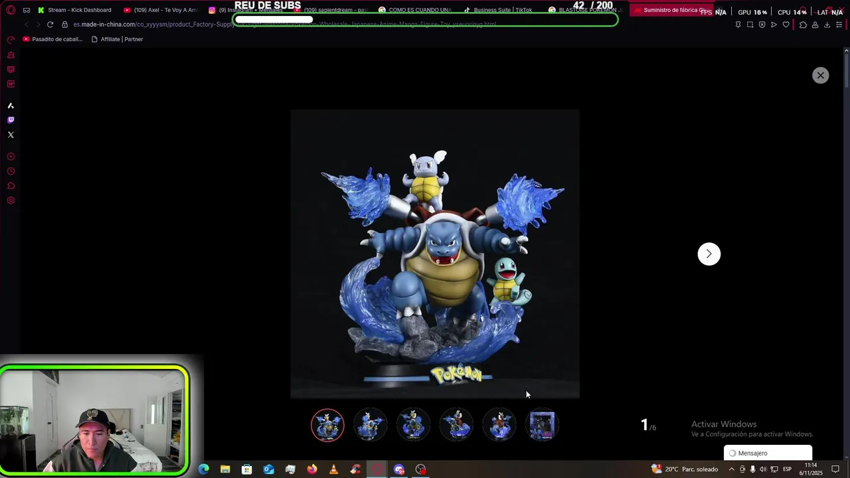Open the X (Twitter) sidebar icon
850x478 pixels.
pos(11,135)
